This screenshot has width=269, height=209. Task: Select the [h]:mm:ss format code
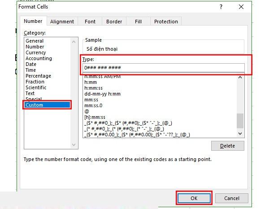click(95, 117)
